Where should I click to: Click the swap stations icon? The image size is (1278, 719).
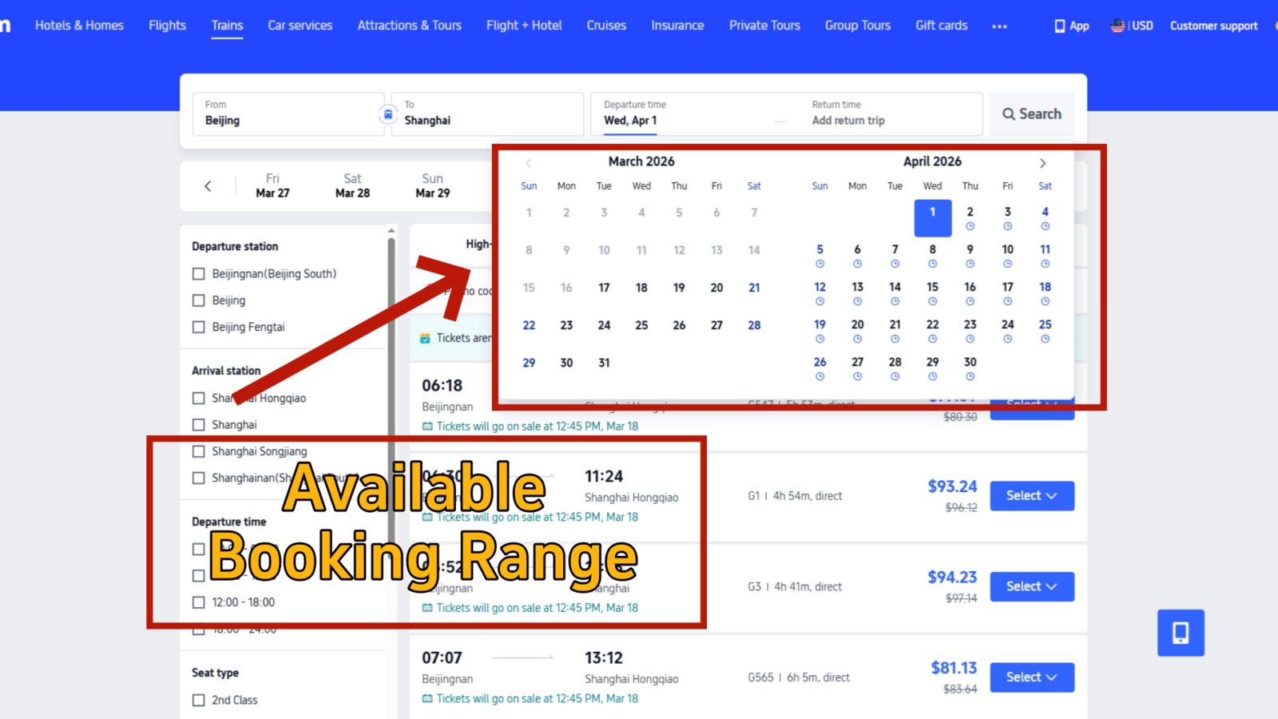[387, 114]
